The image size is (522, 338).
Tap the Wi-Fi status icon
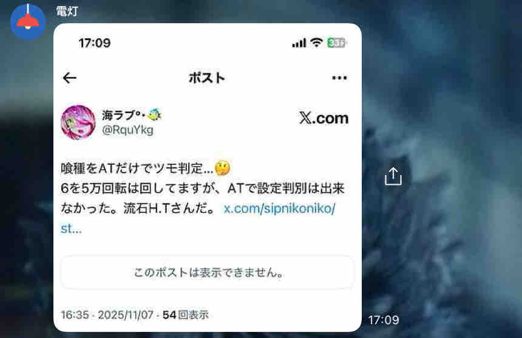pyautogui.click(x=316, y=43)
